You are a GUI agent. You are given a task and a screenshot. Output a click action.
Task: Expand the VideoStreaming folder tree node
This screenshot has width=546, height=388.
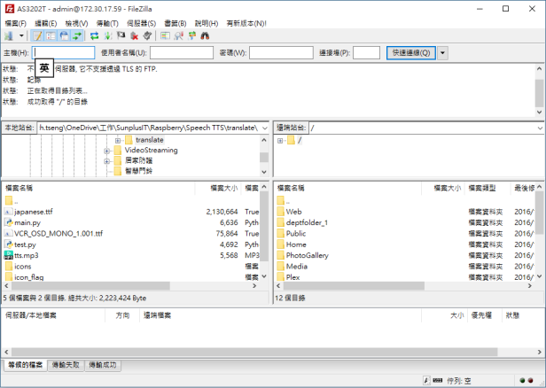pyautogui.click(x=107, y=151)
